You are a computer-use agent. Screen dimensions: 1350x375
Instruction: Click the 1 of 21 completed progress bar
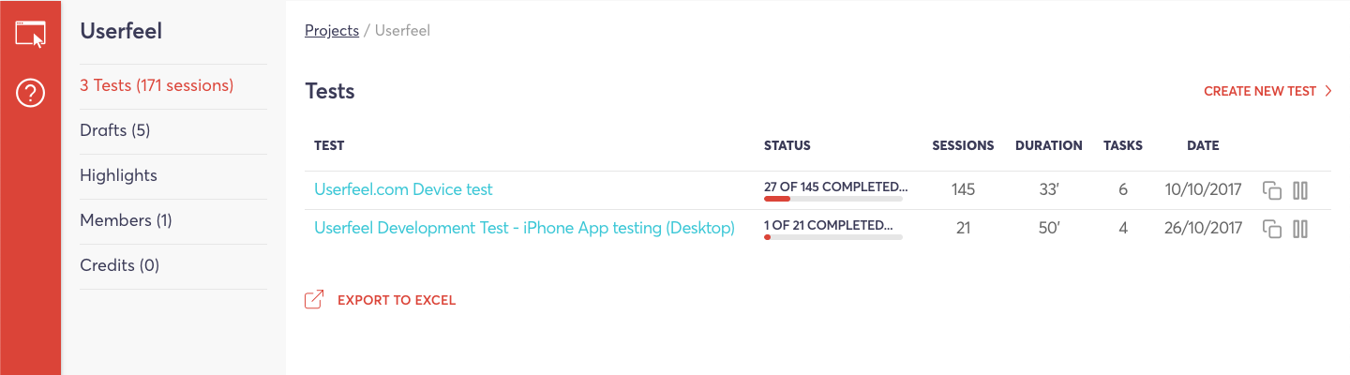pyautogui.click(x=833, y=237)
